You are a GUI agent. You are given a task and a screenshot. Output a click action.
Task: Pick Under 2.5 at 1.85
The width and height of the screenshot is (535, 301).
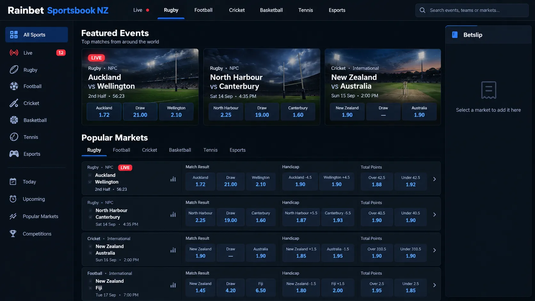tap(411, 287)
